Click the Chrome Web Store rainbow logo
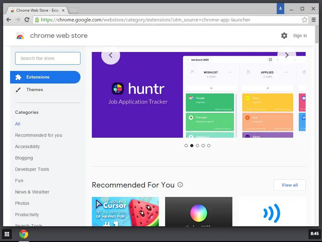Image resolution: width=322 pixels, height=242 pixels. (20, 36)
